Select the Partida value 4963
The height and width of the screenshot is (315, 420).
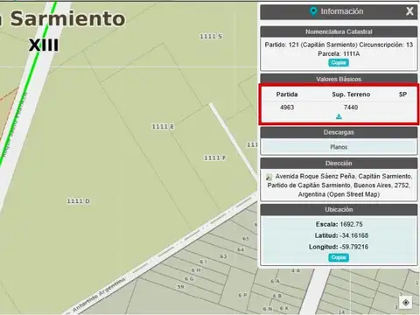pyautogui.click(x=287, y=108)
